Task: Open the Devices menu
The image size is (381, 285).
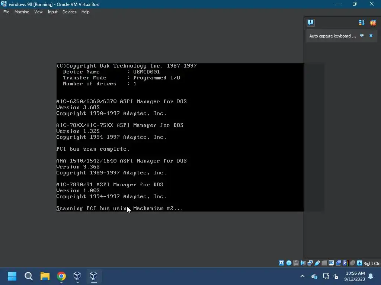Action: (69, 12)
